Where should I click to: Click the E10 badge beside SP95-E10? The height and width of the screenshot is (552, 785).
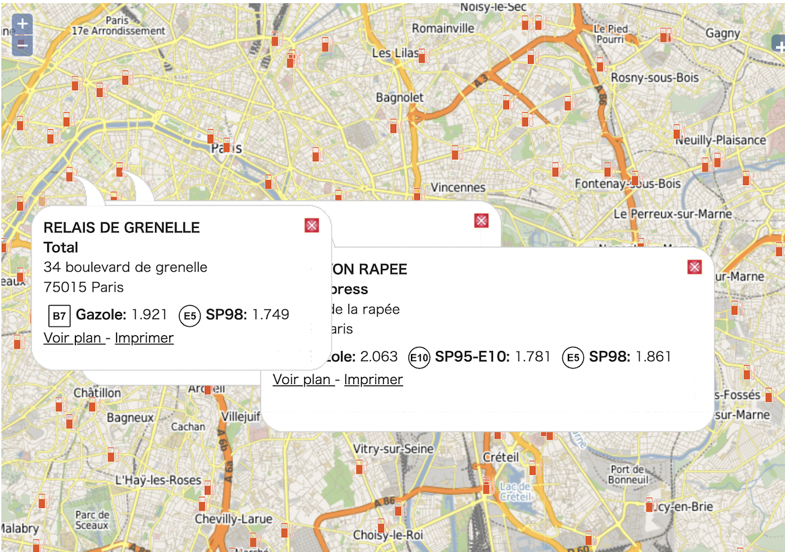(x=419, y=357)
